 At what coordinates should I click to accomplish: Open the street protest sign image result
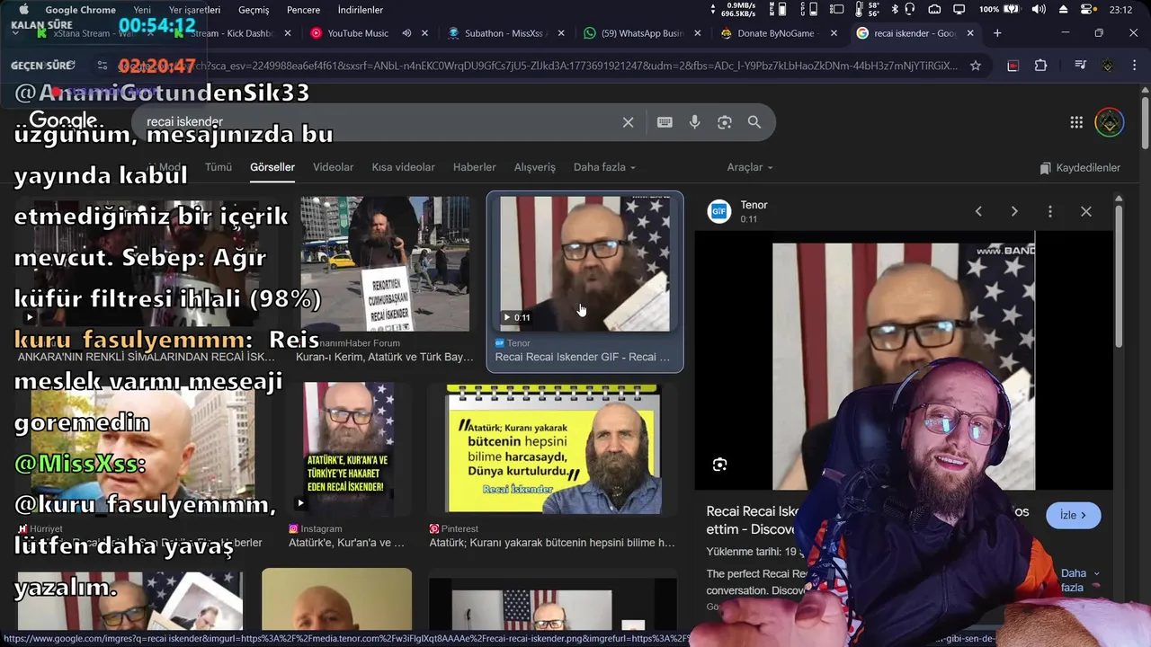pyautogui.click(x=385, y=263)
